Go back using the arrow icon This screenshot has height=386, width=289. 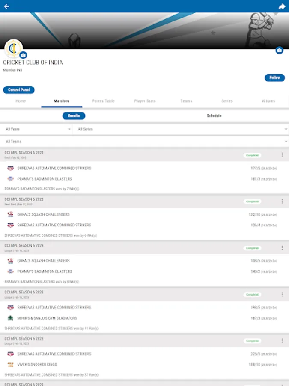(x=6, y=6)
